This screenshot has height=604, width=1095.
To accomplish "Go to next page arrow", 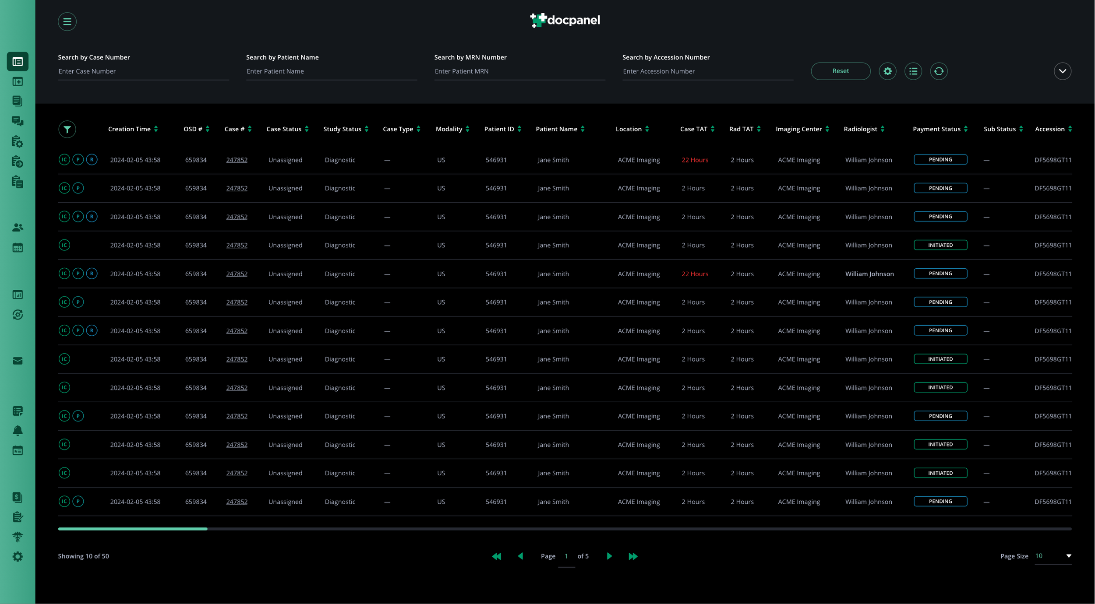I will click(x=609, y=556).
